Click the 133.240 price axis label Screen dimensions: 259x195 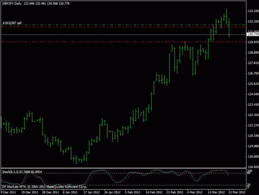pyautogui.click(x=253, y=11)
